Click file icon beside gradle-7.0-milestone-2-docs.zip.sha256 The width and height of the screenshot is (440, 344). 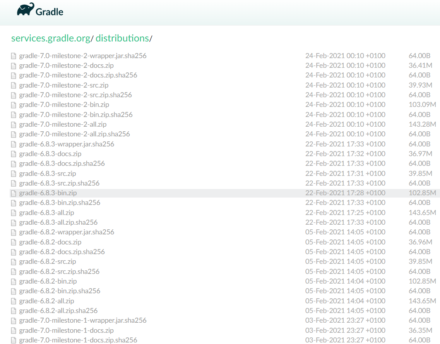[14, 75]
